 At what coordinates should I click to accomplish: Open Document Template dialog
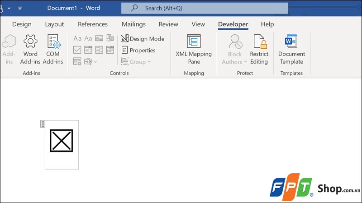tap(291, 49)
